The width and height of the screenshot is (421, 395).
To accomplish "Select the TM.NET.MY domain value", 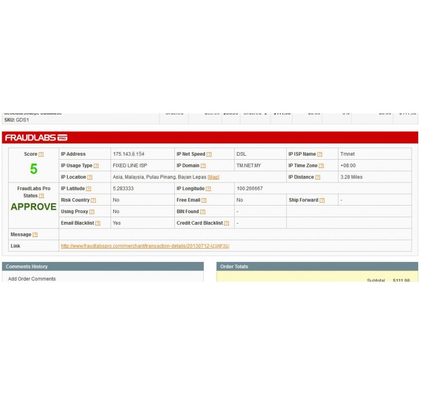I will [249, 166].
